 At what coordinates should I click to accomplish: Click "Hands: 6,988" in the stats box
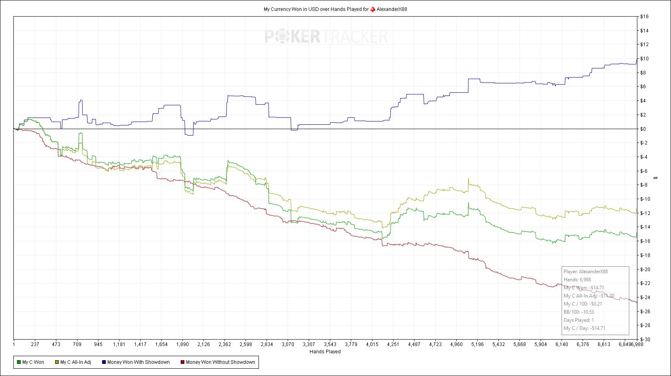click(577, 280)
